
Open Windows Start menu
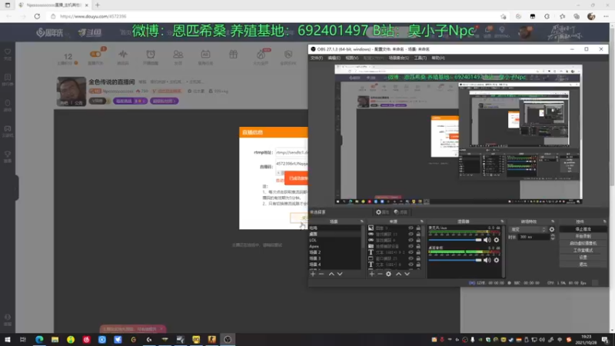[x=8, y=339]
